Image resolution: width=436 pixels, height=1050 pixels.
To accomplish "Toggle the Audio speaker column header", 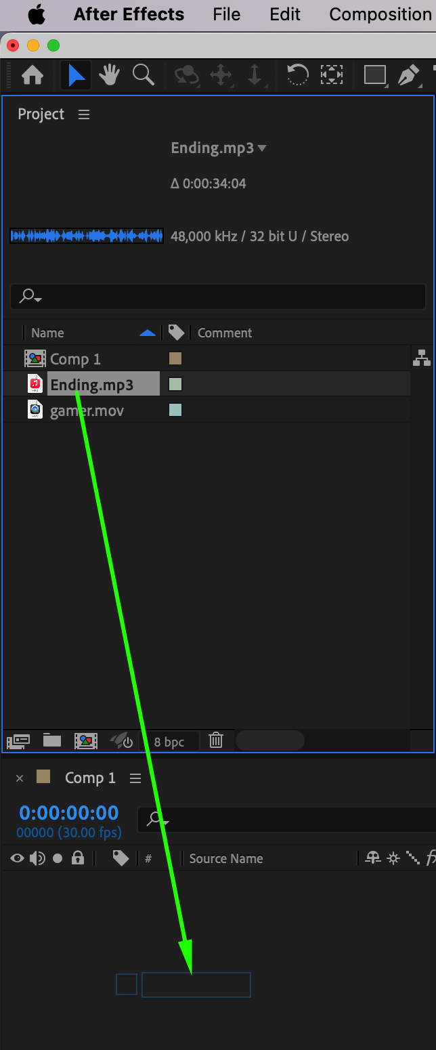I will [37, 858].
